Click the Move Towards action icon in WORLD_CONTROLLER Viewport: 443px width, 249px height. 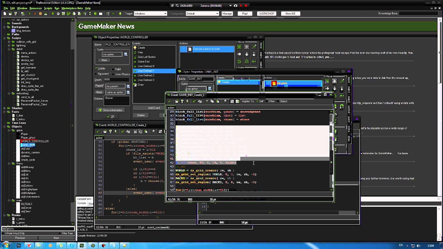(254, 47)
